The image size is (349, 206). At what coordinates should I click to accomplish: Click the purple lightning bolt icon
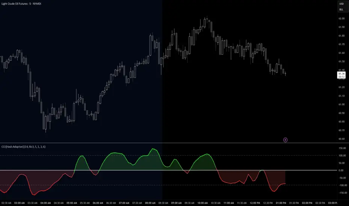tap(285, 140)
